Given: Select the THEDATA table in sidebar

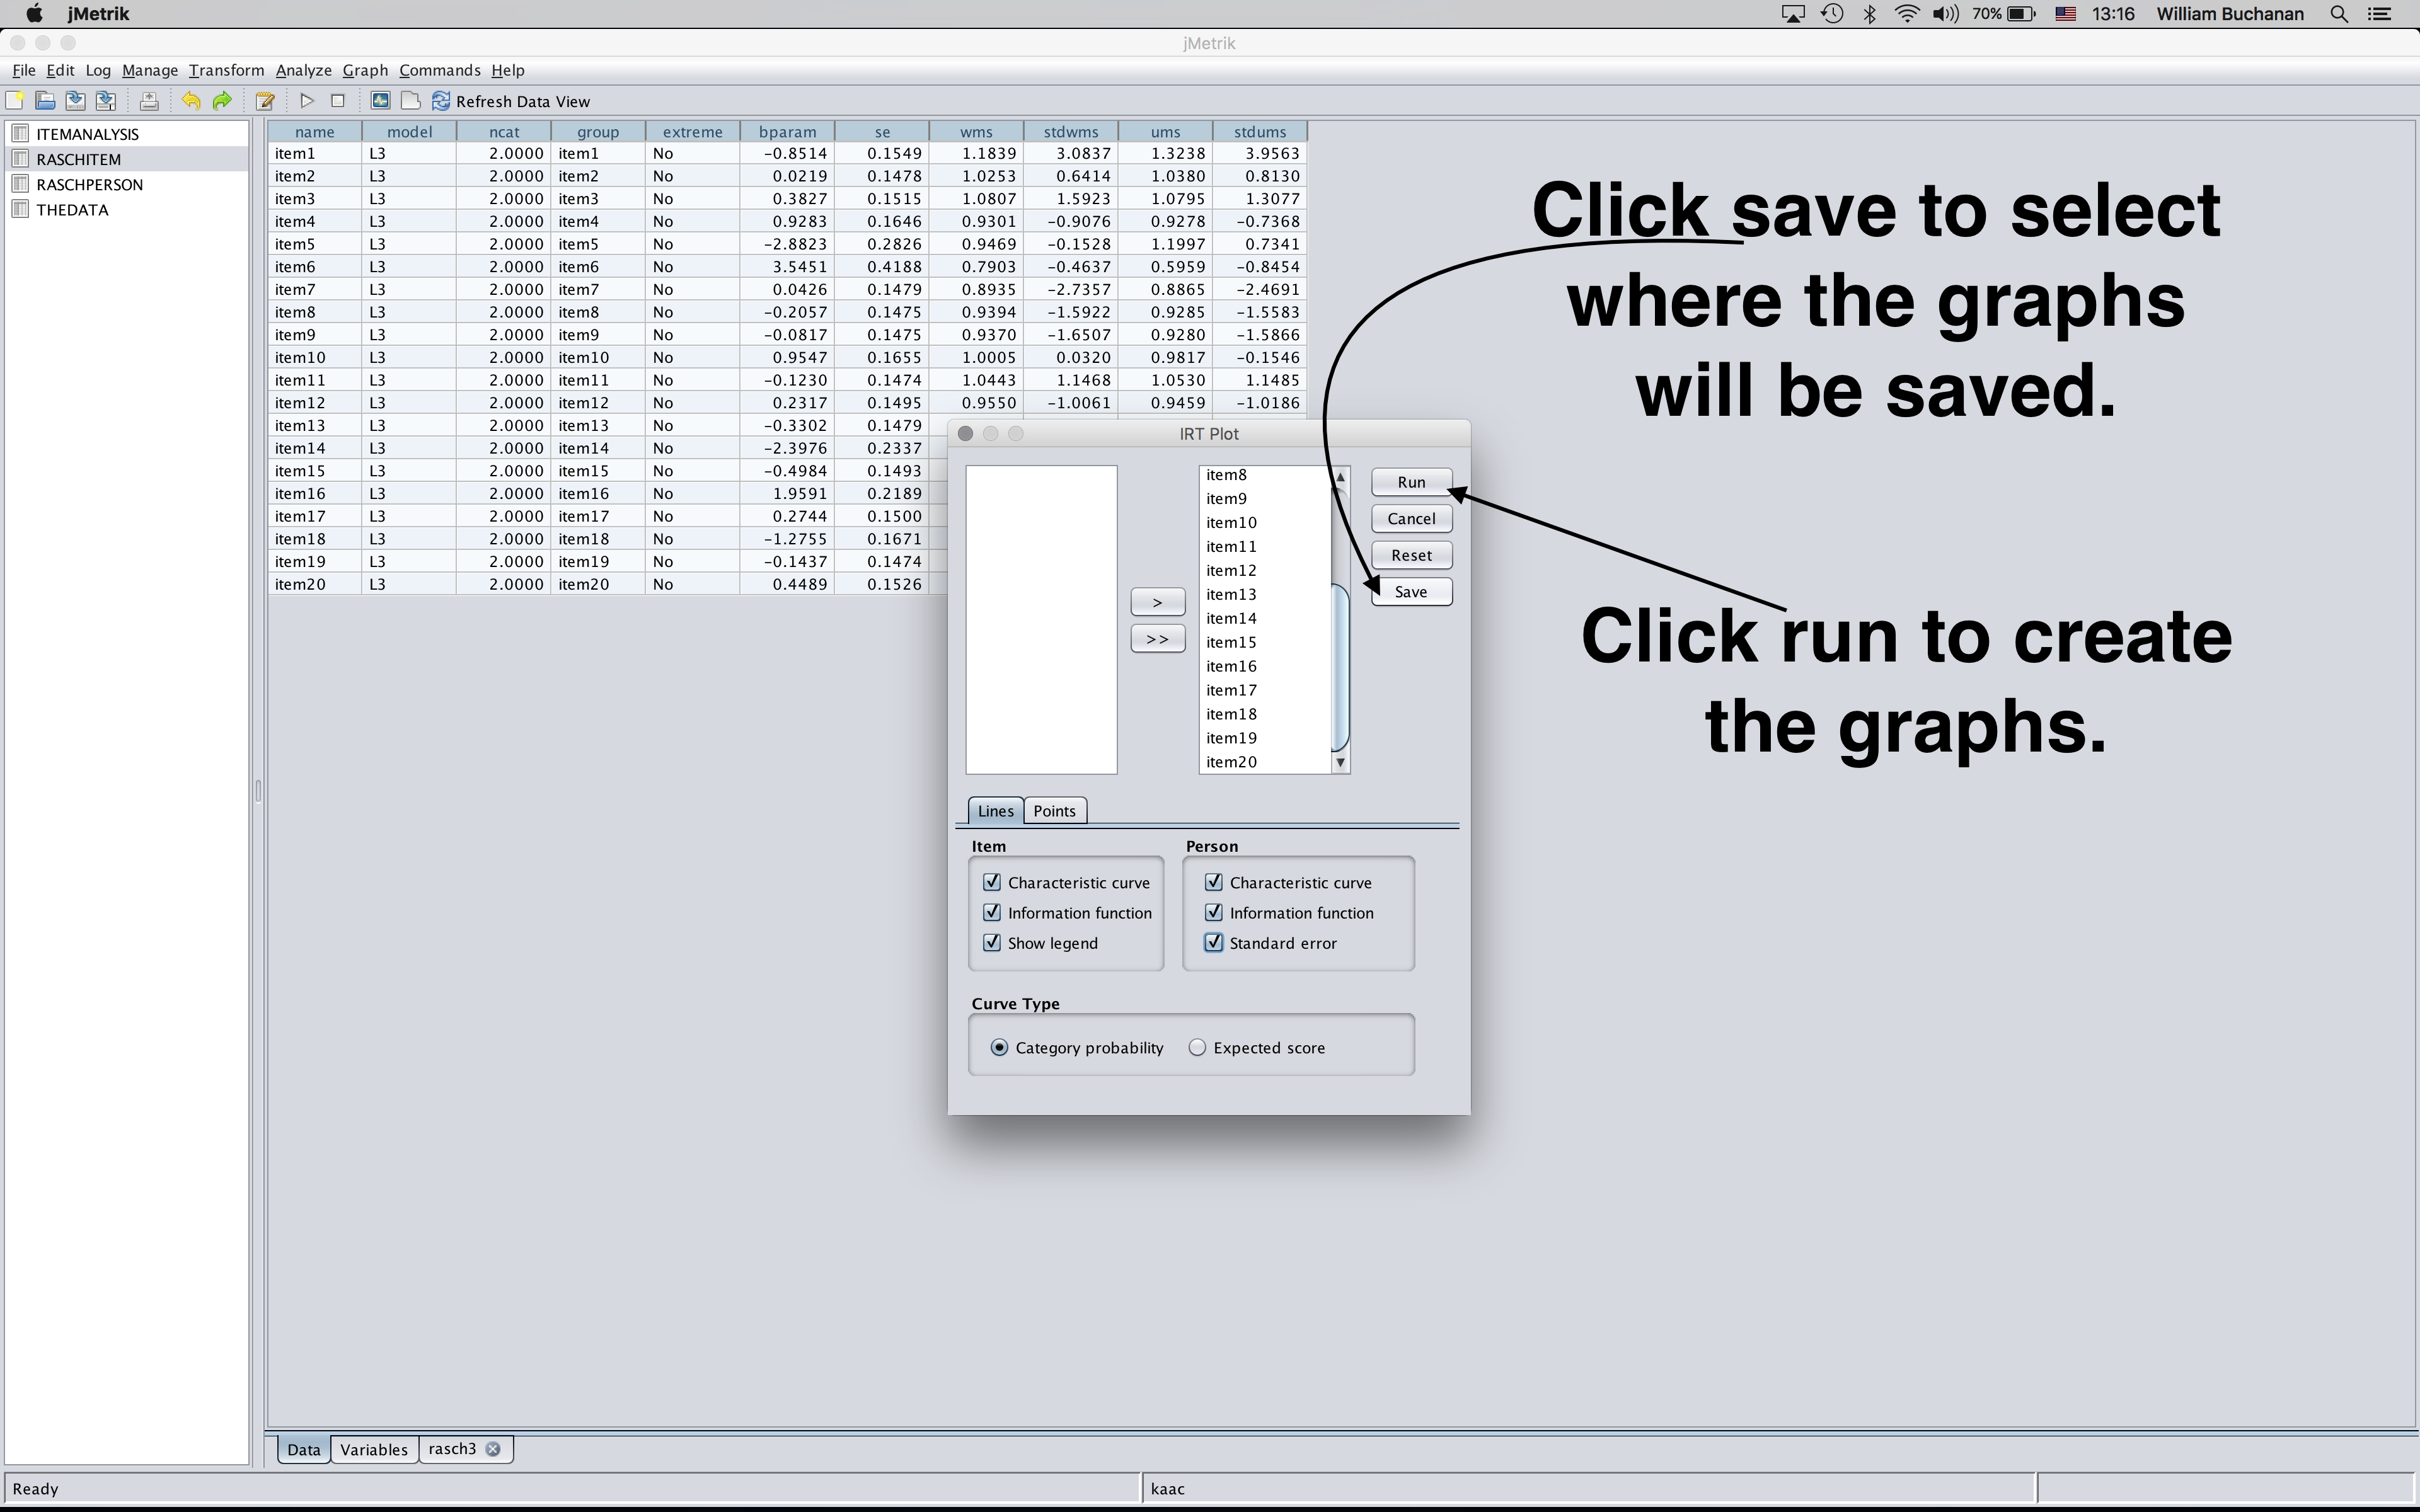Looking at the screenshot, I should pyautogui.click(x=72, y=210).
